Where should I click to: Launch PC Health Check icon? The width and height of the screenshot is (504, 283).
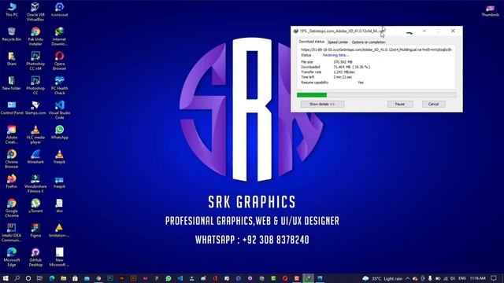(x=60, y=86)
